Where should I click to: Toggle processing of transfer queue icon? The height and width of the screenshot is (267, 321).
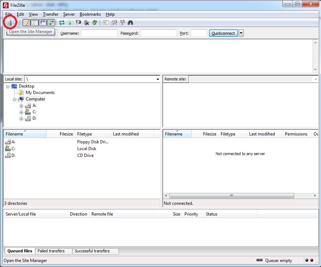(70, 23)
